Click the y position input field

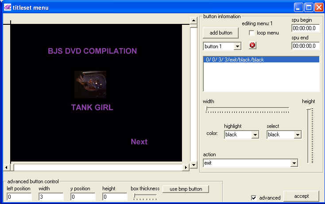point(83,196)
